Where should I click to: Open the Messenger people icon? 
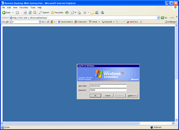click(102, 13)
